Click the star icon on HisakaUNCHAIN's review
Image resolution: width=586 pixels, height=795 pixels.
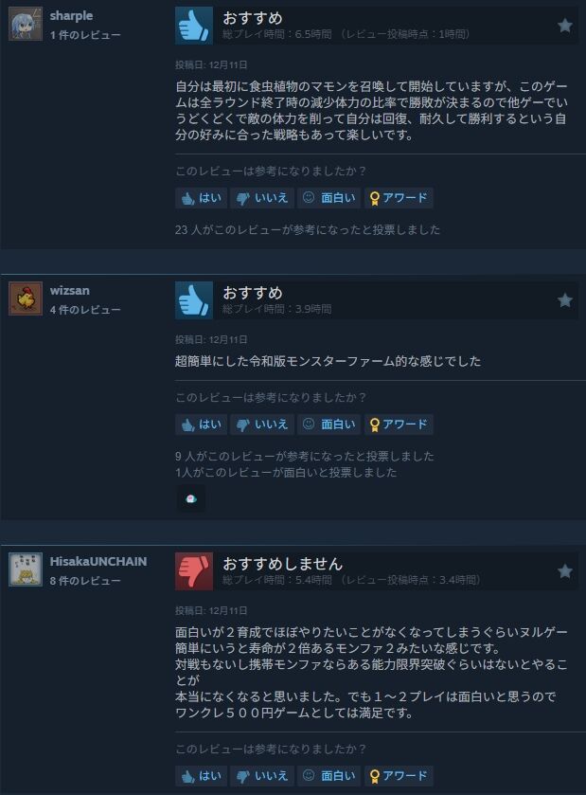click(x=565, y=570)
